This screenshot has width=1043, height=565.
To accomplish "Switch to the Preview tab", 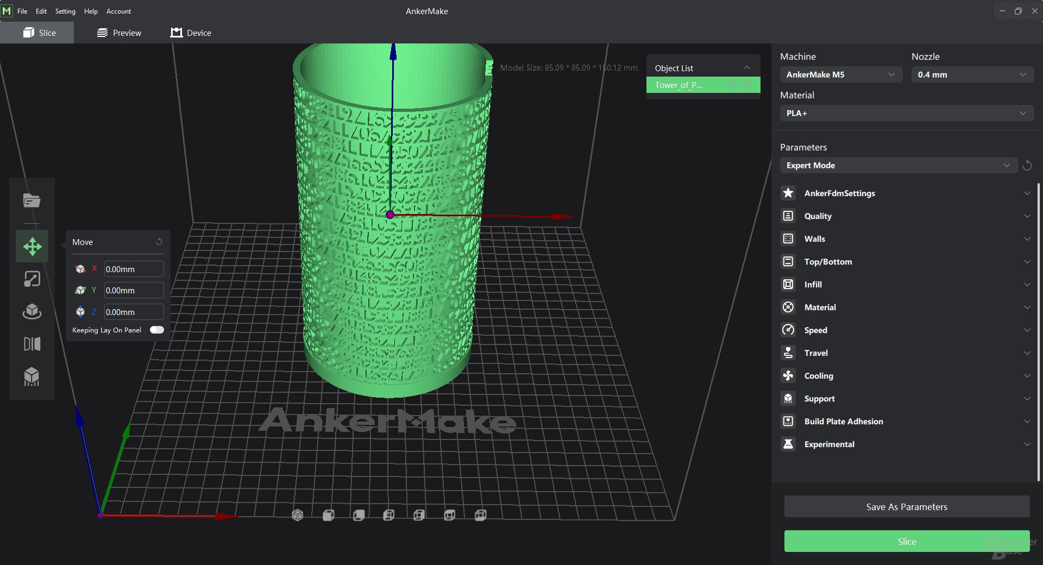I will coord(119,33).
